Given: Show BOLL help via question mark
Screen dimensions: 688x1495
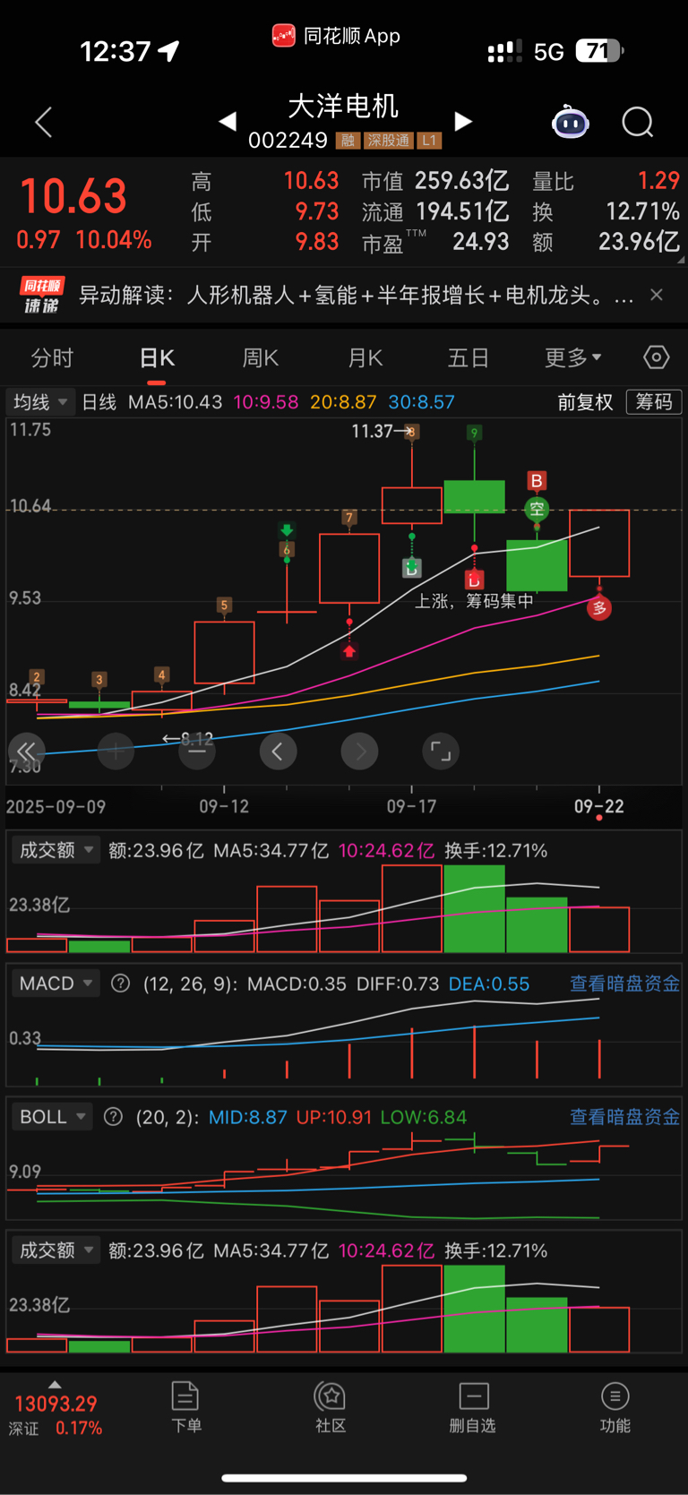Looking at the screenshot, I should click(113, 1117).
